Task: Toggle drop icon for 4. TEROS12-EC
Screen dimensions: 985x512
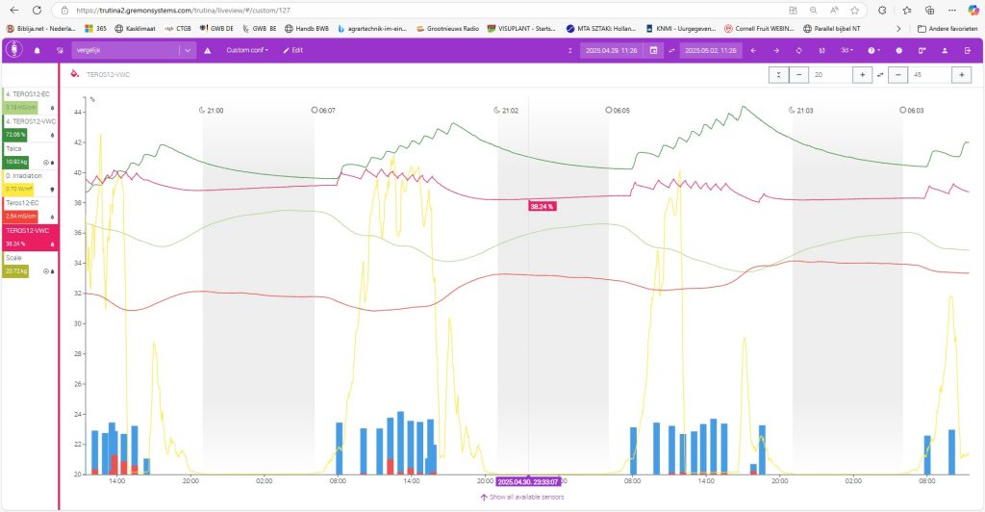Action: pos(52,108)
